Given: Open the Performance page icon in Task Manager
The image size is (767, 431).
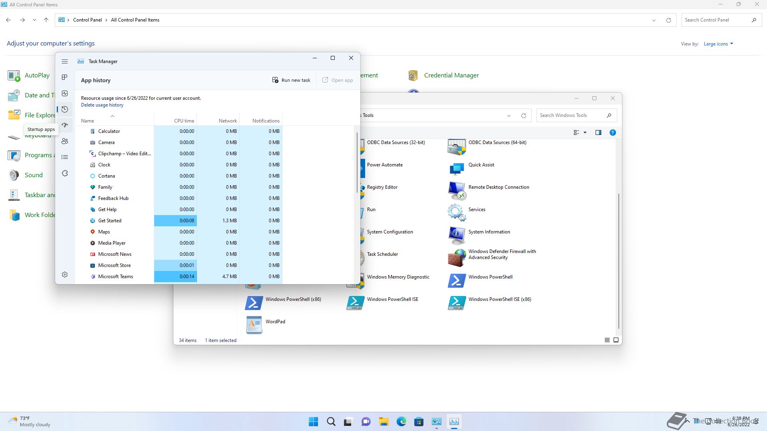Looking at the screenshot, I should pos(65,93).
